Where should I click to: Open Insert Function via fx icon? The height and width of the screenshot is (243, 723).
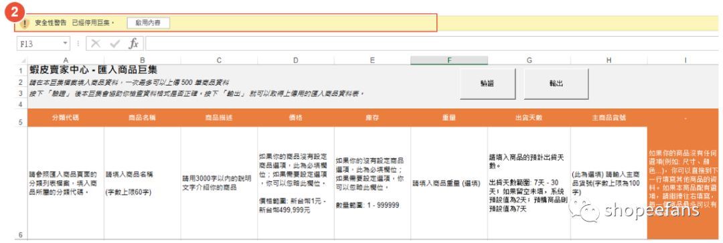tap(133, 44)
